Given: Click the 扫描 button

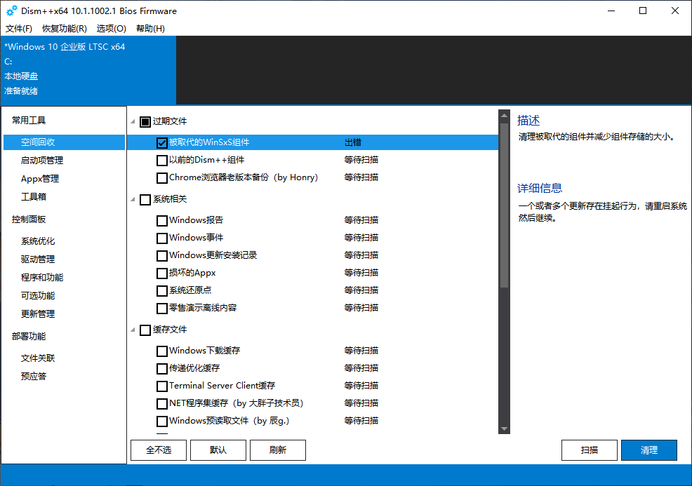Looking at the screenshot, I should [x=589, y=450].
